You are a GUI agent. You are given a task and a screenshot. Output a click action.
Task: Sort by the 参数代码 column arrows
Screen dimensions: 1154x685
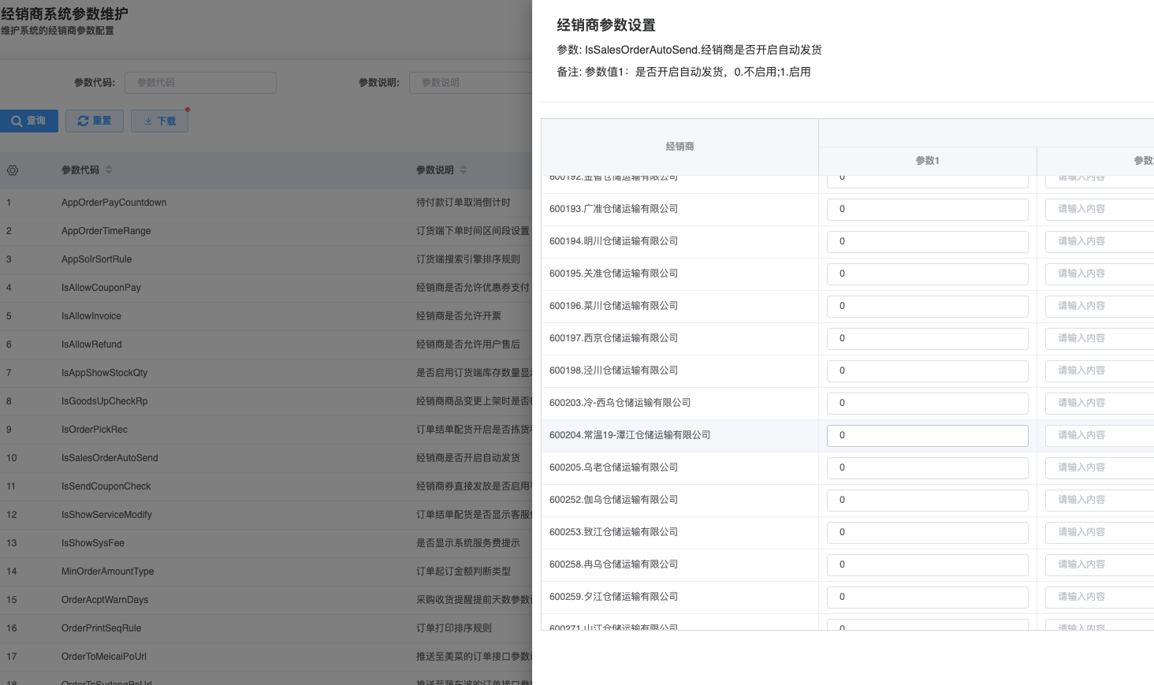(x=109, y=170)
